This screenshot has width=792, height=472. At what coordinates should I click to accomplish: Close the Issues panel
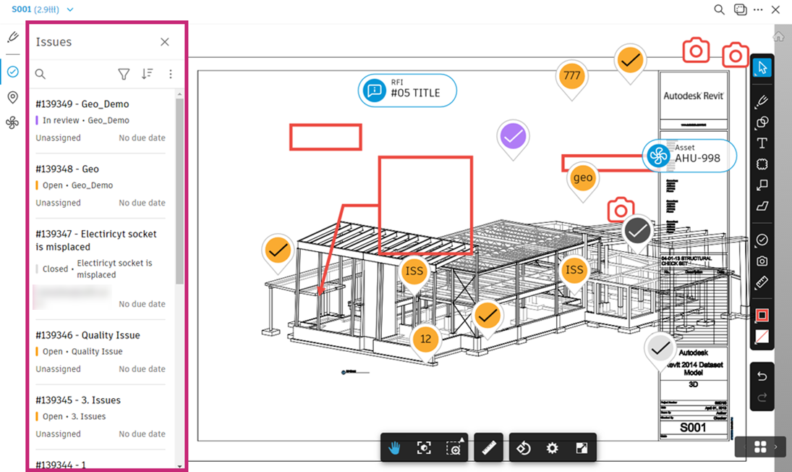[165, 42]
